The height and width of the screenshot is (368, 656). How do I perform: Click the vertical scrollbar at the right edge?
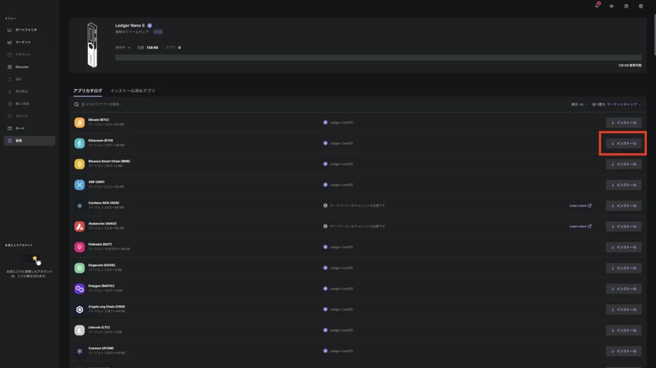[x=654, y=35]
